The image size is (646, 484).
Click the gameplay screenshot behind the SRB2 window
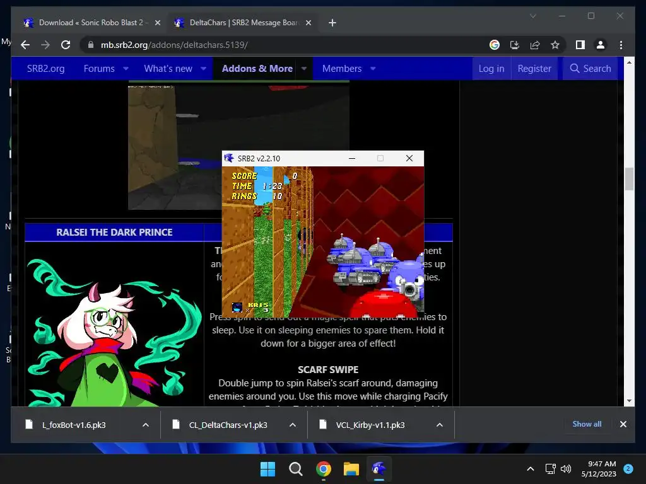pos(175,146)
